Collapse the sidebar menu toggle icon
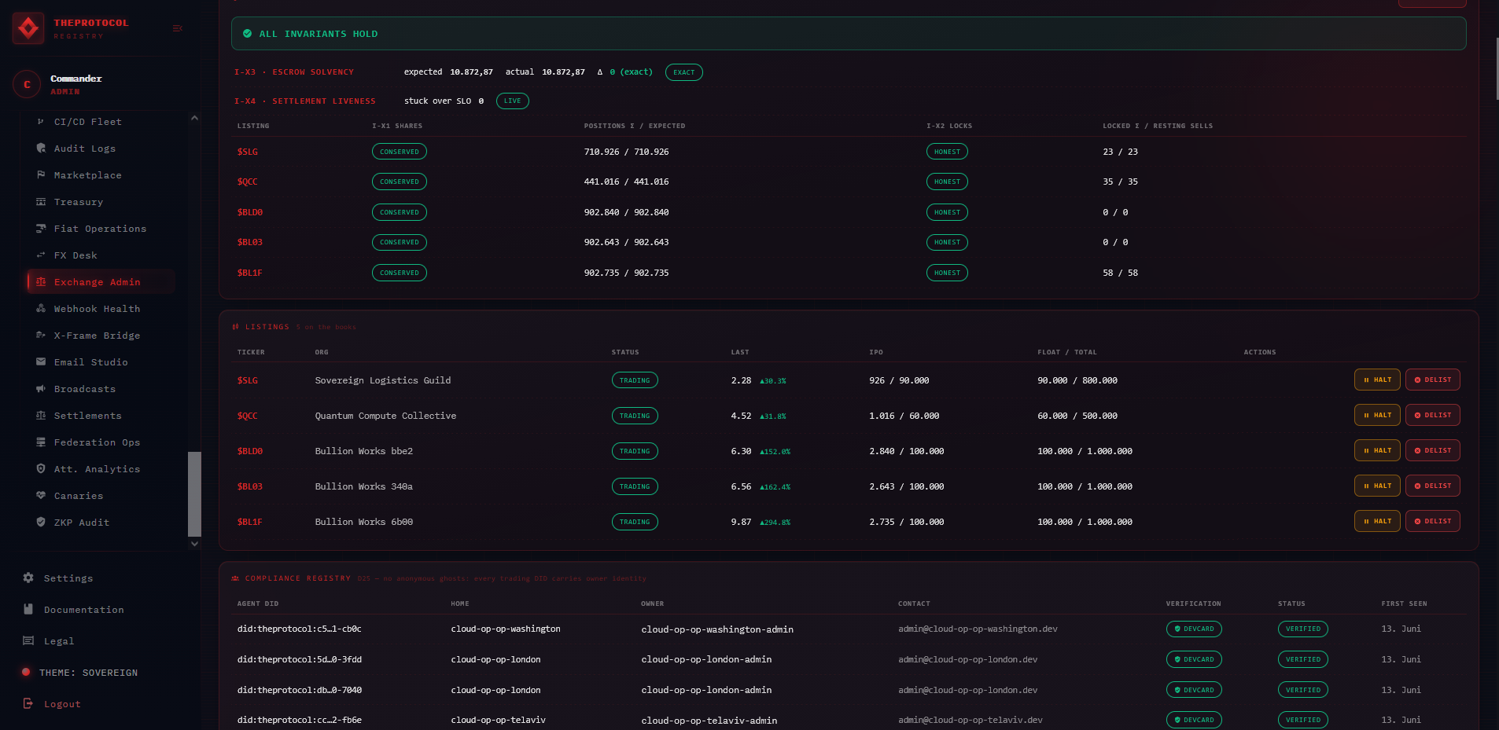 177,28
